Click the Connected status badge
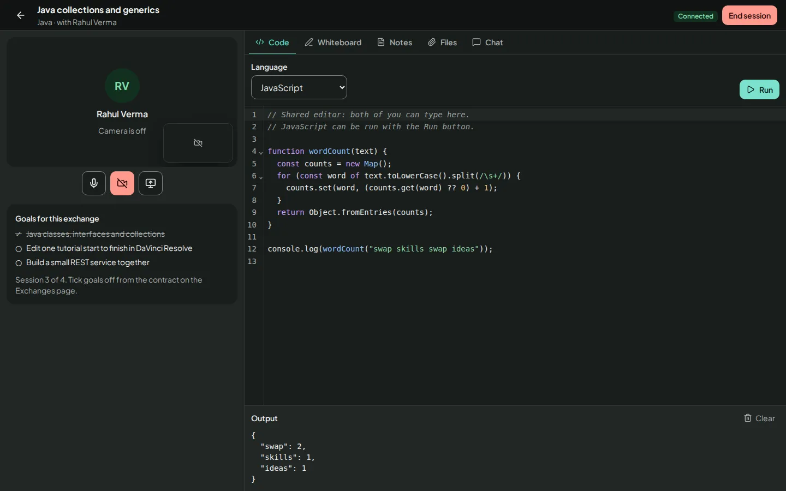786x491 pixels. pyautogui.click(x=695, y=16)
